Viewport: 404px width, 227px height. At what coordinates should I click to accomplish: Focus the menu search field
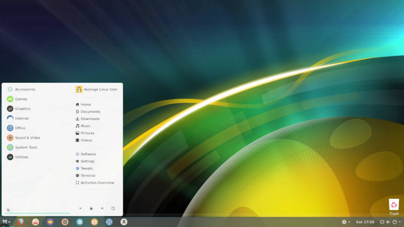37,210
